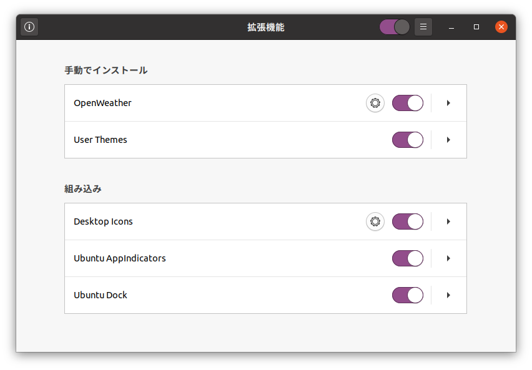Turn off the User Themes switch
This screenshot has height=370, width=532.
408,140
